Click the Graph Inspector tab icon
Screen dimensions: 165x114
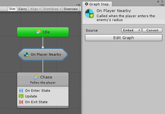pyautogui.click(x=87, y=4)
